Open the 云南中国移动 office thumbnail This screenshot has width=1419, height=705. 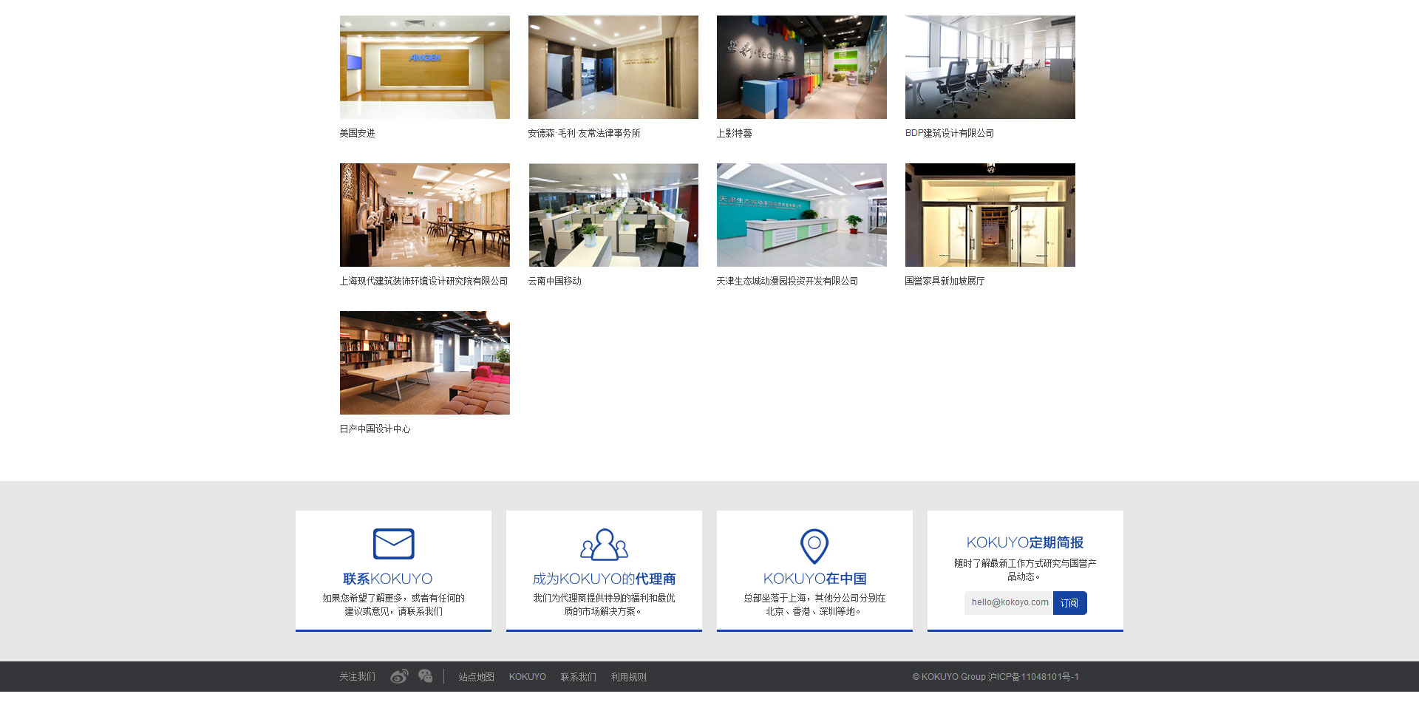point(613,215)
